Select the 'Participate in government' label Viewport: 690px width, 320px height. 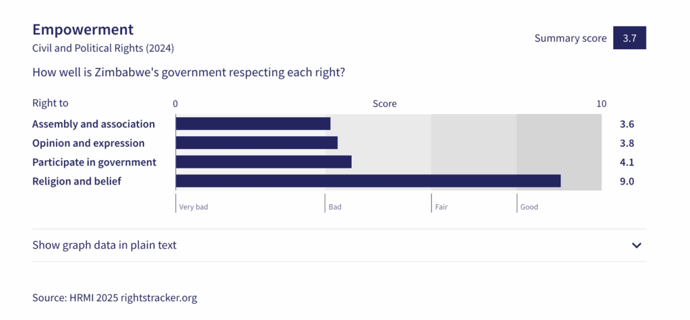click(94, 162)
